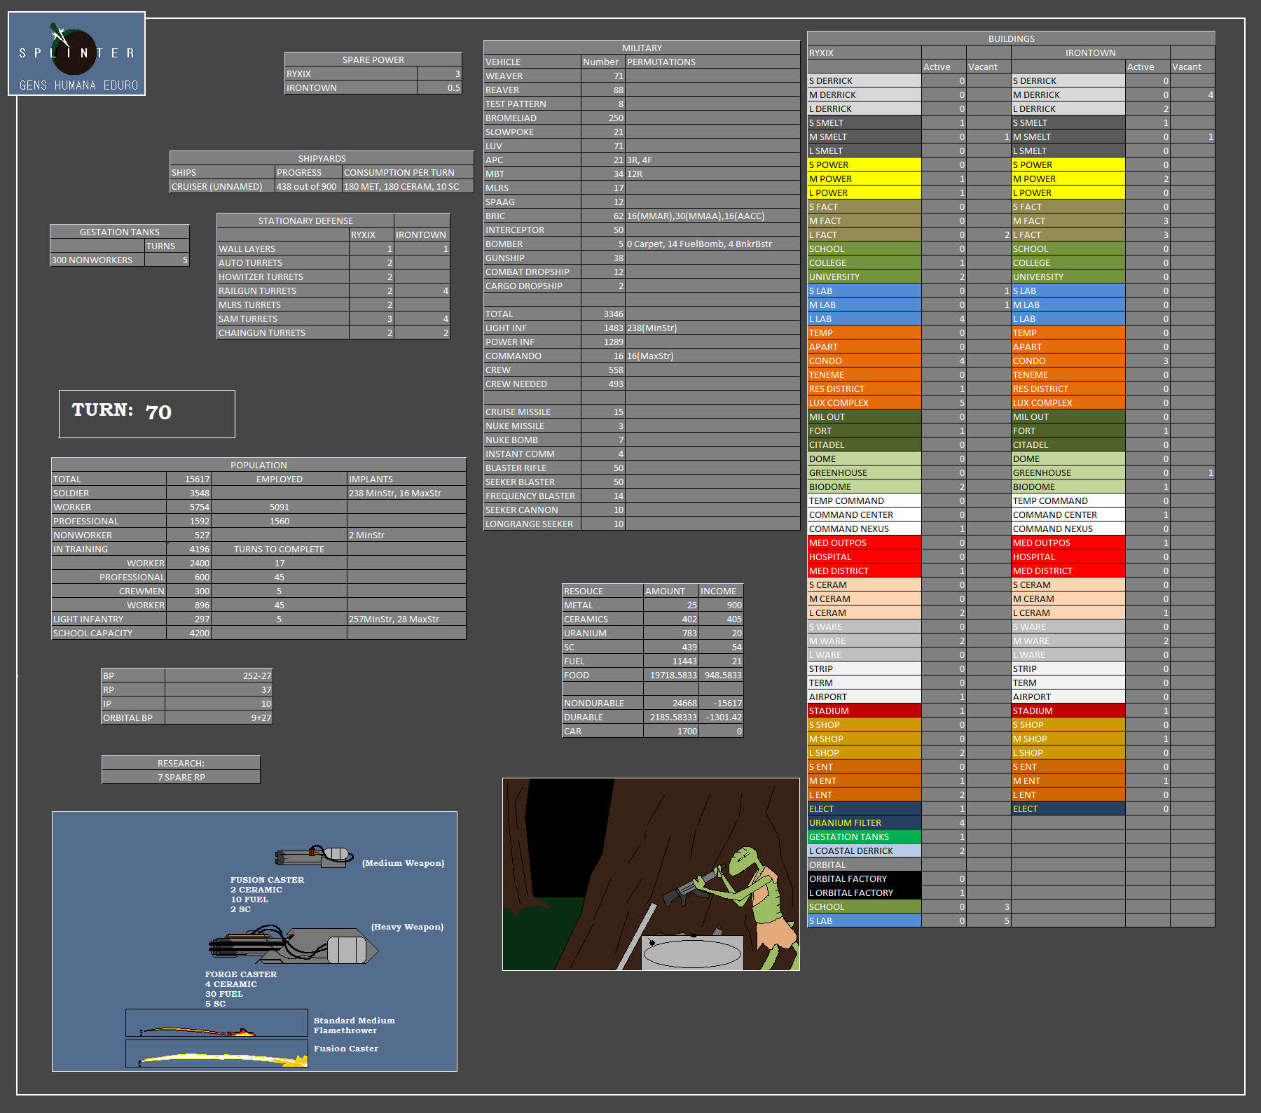Click the green GESTATION TANKS building cell
The width and height of the screenshot is (1261, 1113).
(x=864, y=836)
